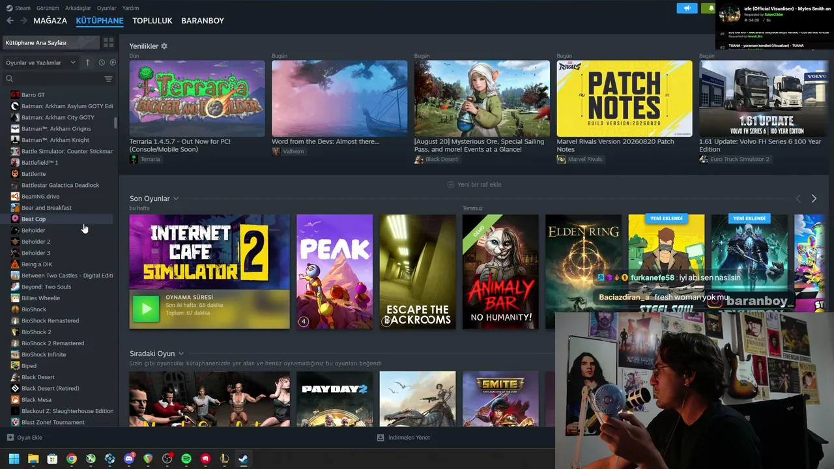The height and width of the screenshot is (469, 834).
Task: Open Windows Start menu
Action: pos(14,459)
